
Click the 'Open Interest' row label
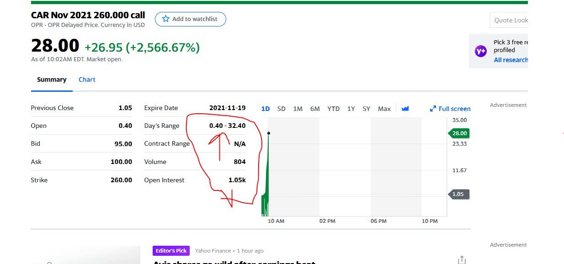165,180
